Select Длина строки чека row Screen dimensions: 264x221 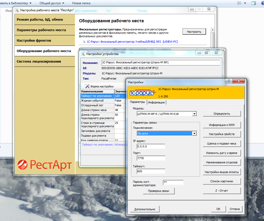pos(103,110)
